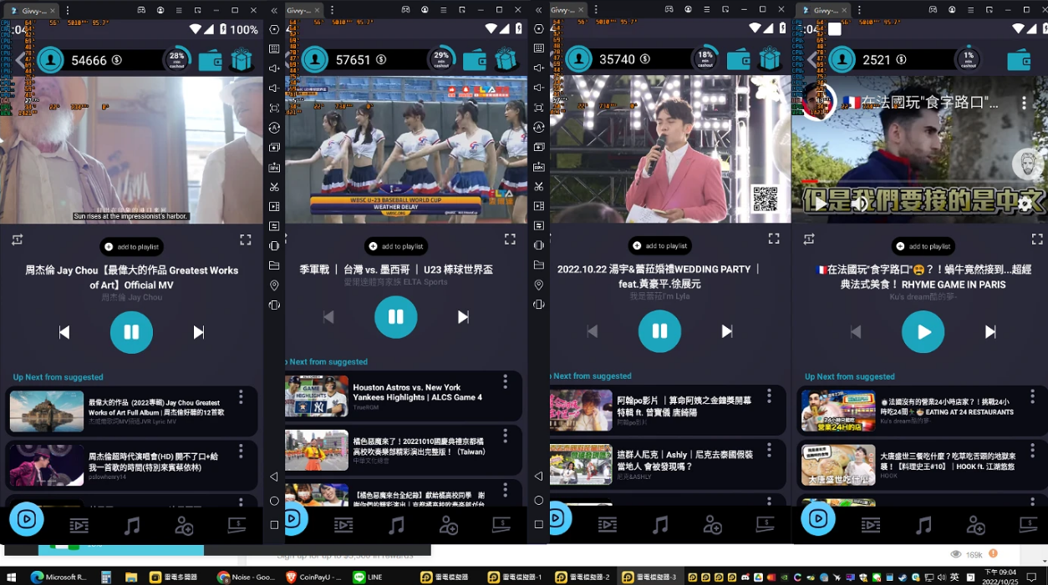Click settings hexagon in Jay Chou emulator sidebar
1048x585 pixels.
tap(274, 29)
